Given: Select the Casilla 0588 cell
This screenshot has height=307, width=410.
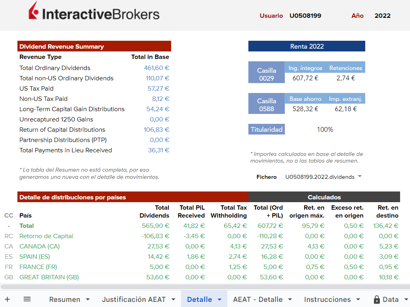Looking at the screenshot, I should point(267,103).
